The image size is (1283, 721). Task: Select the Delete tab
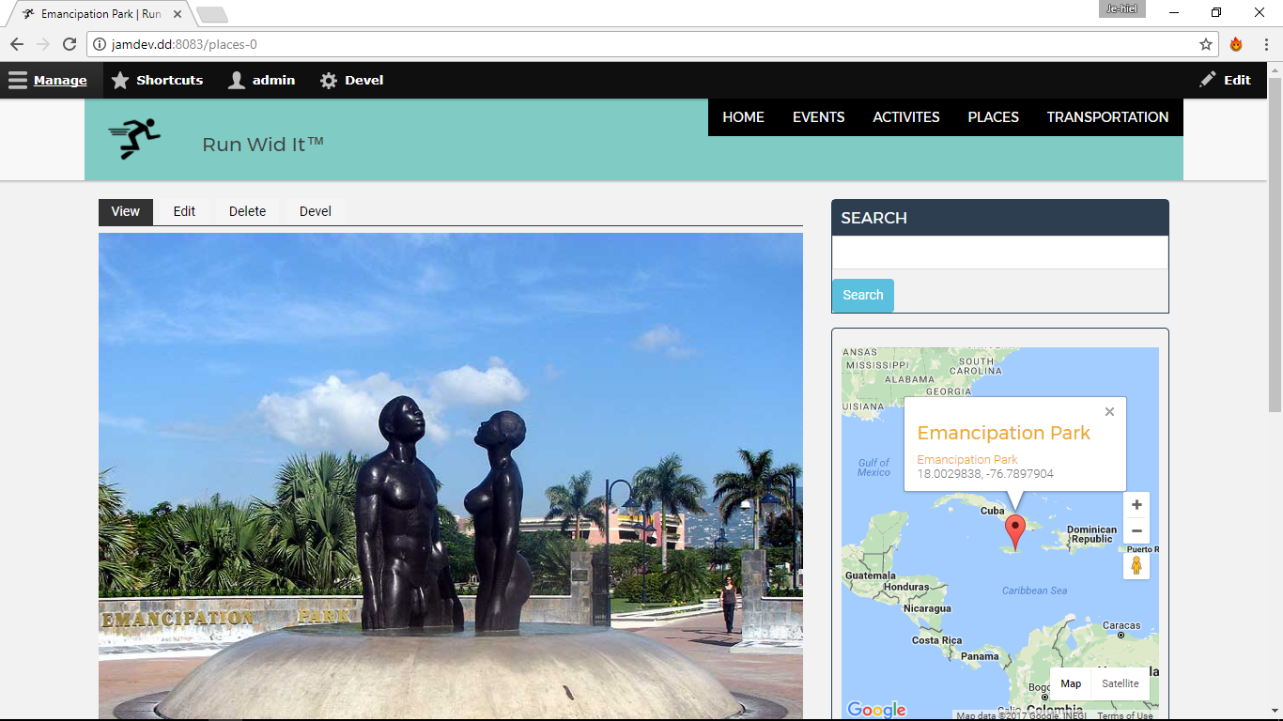tap(247, 211)
